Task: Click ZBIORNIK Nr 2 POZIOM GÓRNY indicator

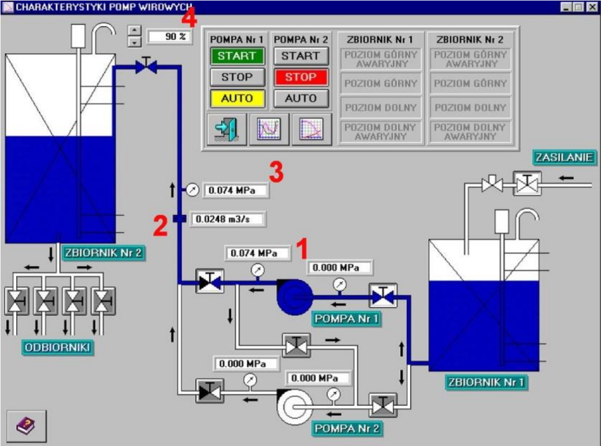Action: 470,83
